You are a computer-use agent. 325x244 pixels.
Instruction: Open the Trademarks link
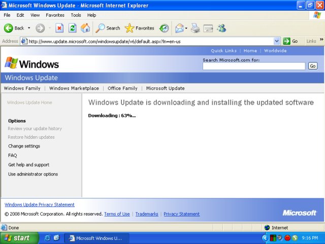click(147, 214)
